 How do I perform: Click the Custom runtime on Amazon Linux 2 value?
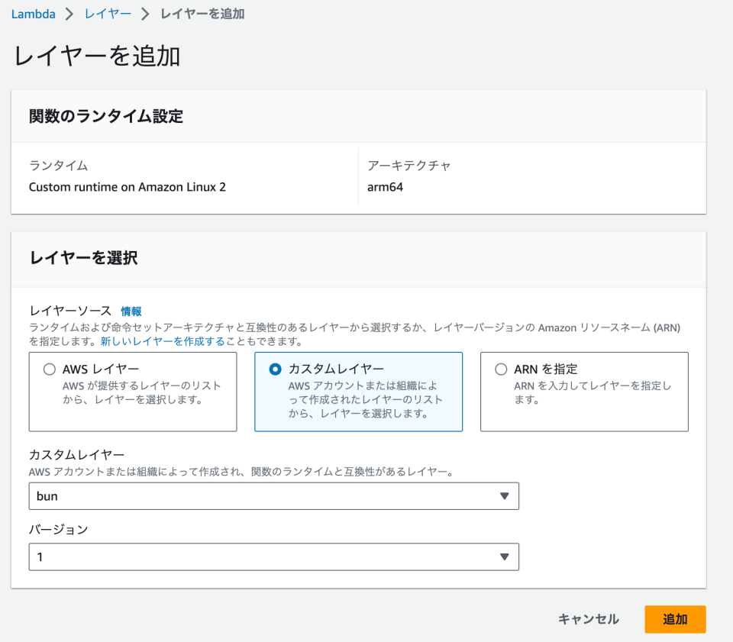pyautogui.click(x=128, y=187)
